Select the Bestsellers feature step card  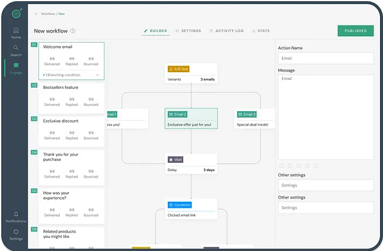[x=72, y=98]
